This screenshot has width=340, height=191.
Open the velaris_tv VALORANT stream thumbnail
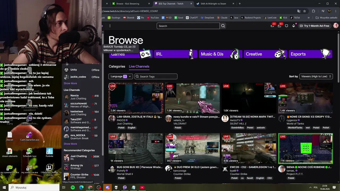[193, 98]
